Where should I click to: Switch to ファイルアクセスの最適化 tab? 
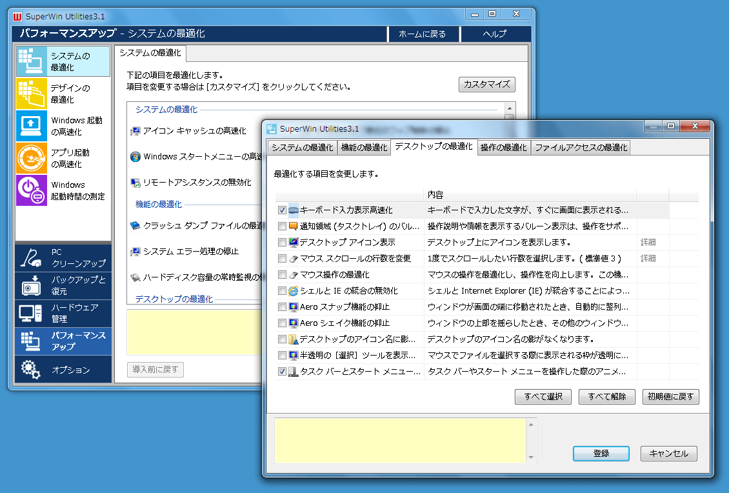[581, 147]
